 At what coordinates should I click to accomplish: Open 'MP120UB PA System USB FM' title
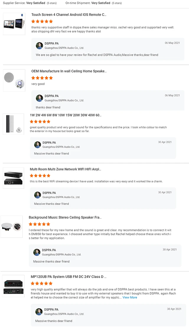(69, 277)
